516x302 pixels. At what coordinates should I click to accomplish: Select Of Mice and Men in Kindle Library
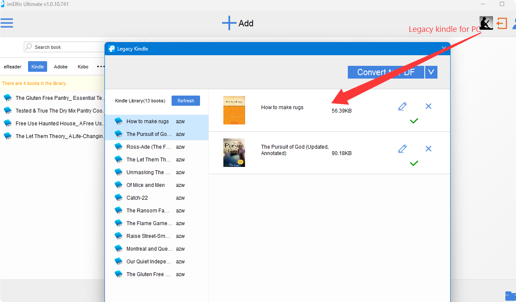157,185
